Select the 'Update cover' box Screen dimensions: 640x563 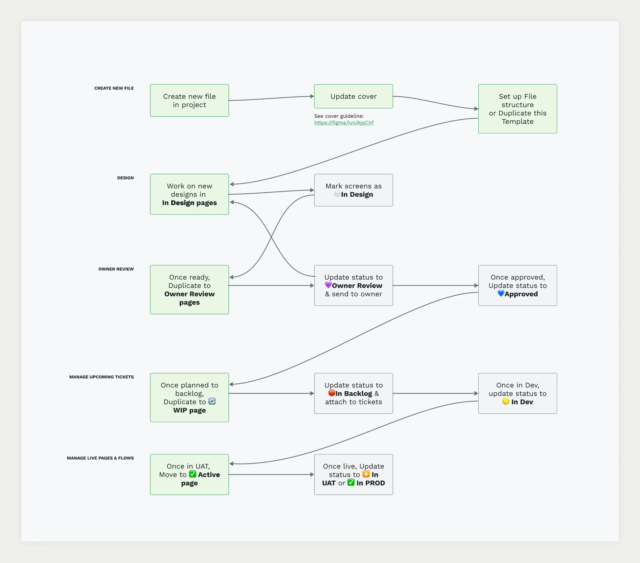tap(354, 96)
